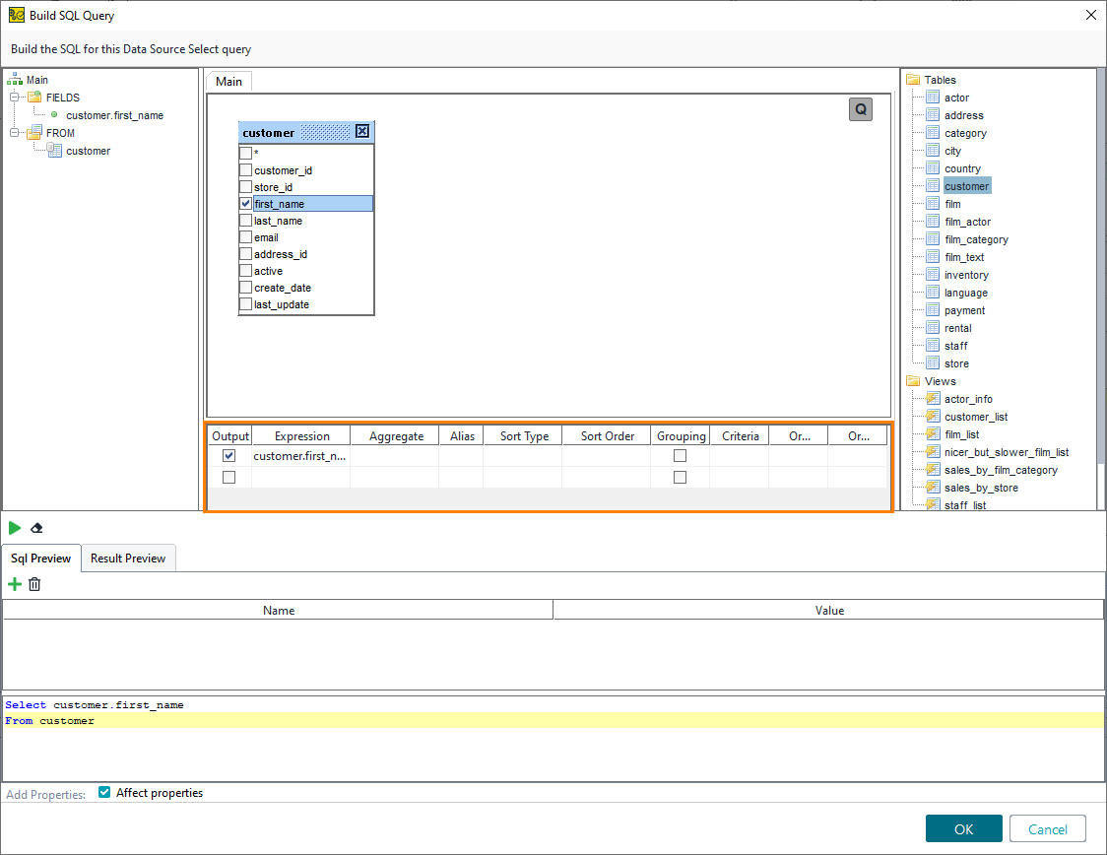Switch to the Result Preview tab
The height and width of the screenshot is (855, 1107).
pyautogui.click(x=128, y=558)
